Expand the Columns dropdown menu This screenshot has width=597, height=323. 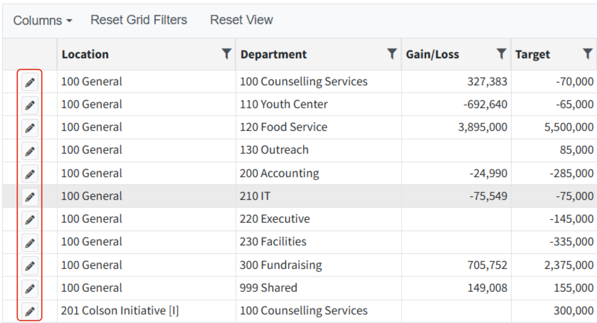coord(43,20)
